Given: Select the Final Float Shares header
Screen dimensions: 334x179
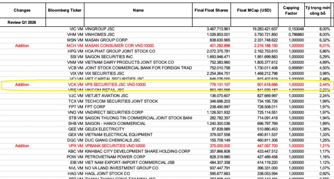Looking at the screenshot, I should 211,10.
